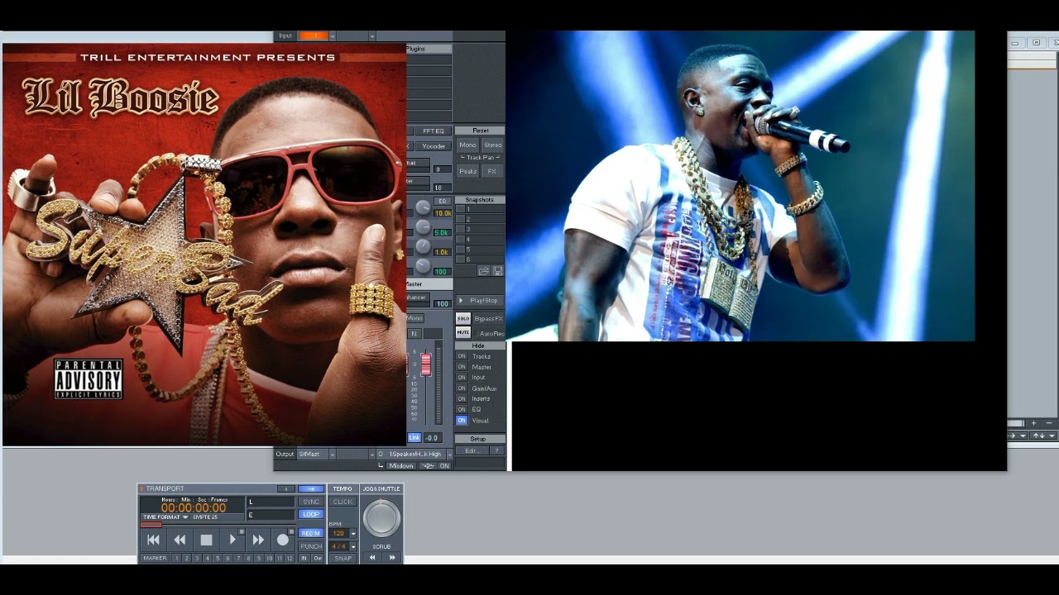
Task: Click the rewind button in Transport
Action: (180, 540)
